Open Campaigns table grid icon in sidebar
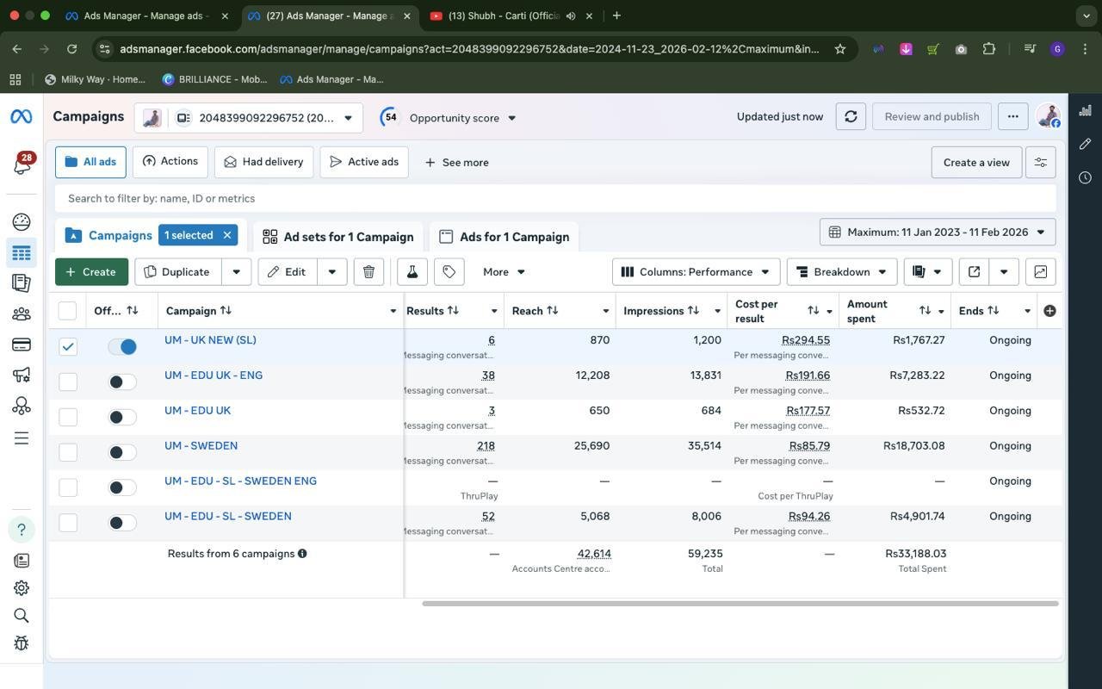 (22, 252)
